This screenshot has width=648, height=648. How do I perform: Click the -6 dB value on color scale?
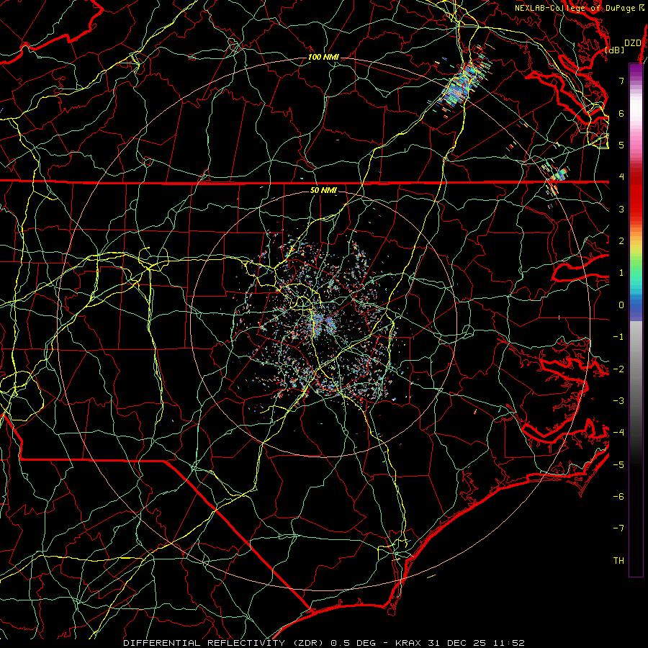(618, 496)
